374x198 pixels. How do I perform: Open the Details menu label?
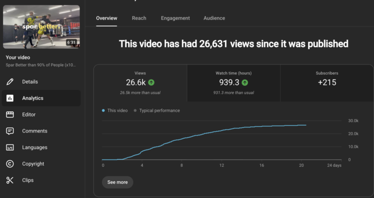pyautogui.click(x=30, y=82)
